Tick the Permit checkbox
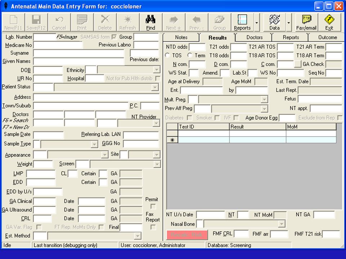The height and width of the screenshot is (259, 346). click(153, 206)
